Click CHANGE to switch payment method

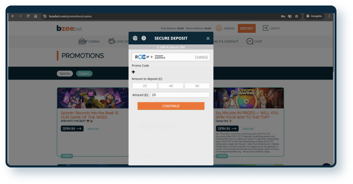pos(201,57)
